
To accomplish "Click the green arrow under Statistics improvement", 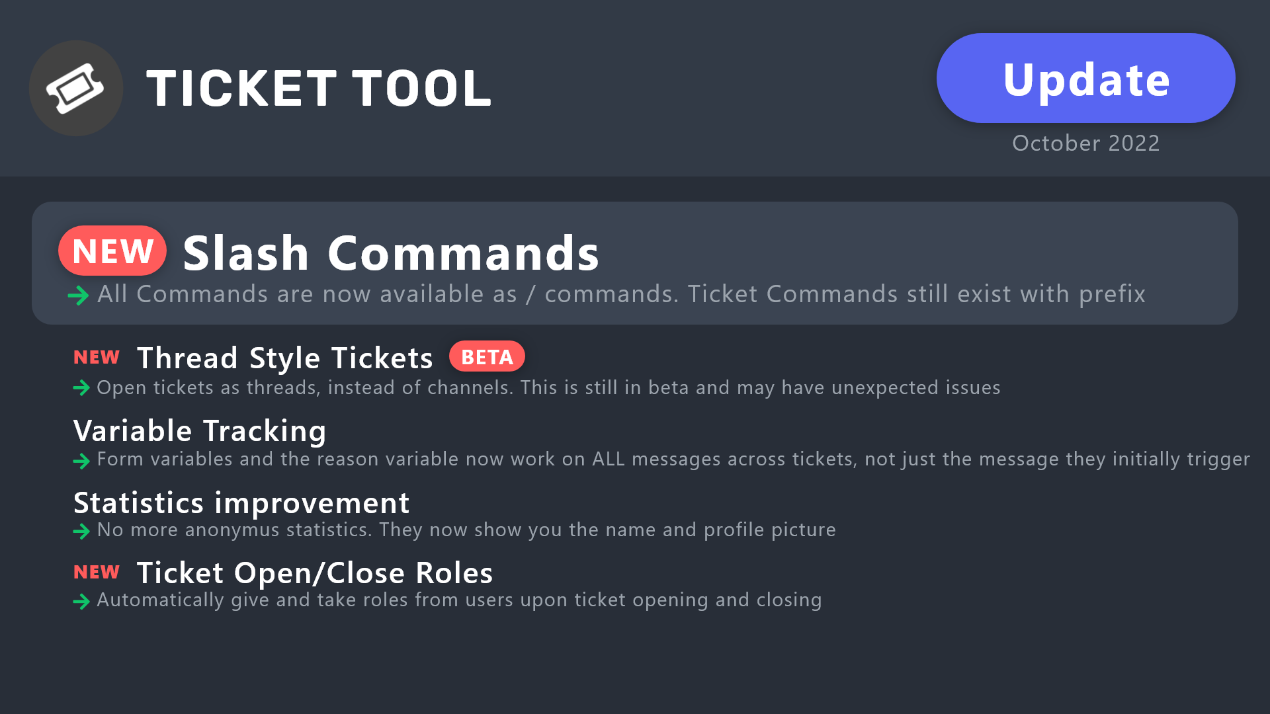I will tap(81, 531).
